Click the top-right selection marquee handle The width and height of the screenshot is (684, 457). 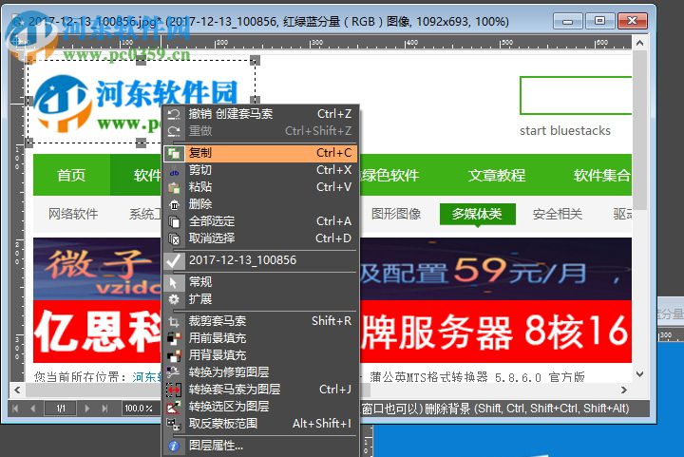(x=256, y=60)
